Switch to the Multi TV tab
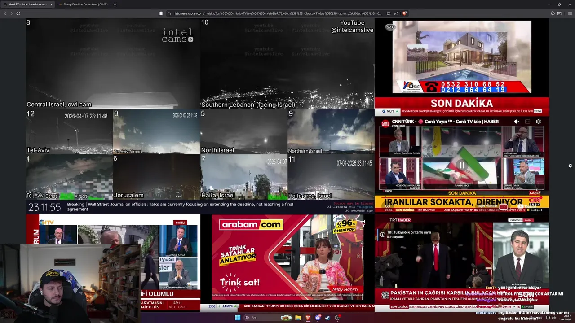 coord(28,4)
